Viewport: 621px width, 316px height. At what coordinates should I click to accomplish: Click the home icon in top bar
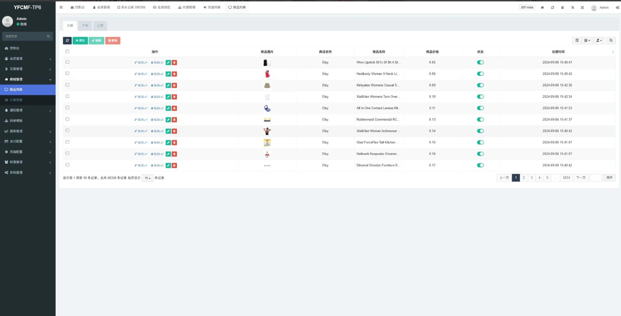[x=542, y=8]
